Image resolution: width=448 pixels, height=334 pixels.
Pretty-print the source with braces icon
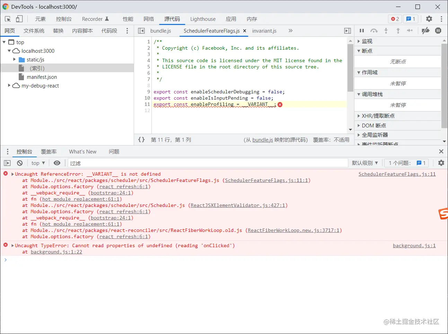point(141,140)
